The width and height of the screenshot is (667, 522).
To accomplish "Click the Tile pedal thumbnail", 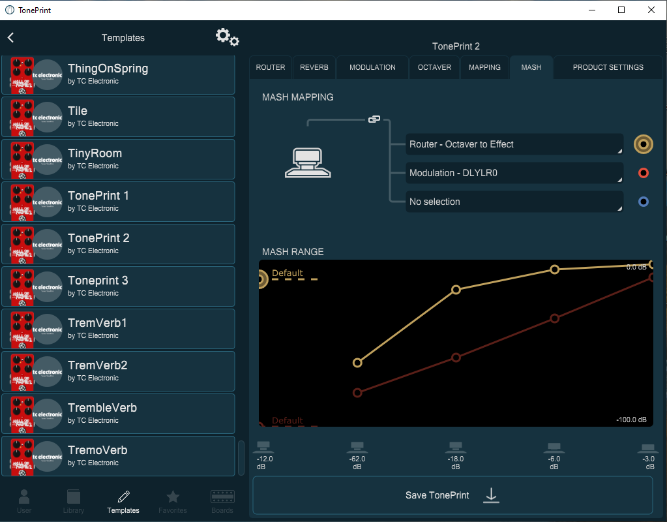I will point(22,117).
